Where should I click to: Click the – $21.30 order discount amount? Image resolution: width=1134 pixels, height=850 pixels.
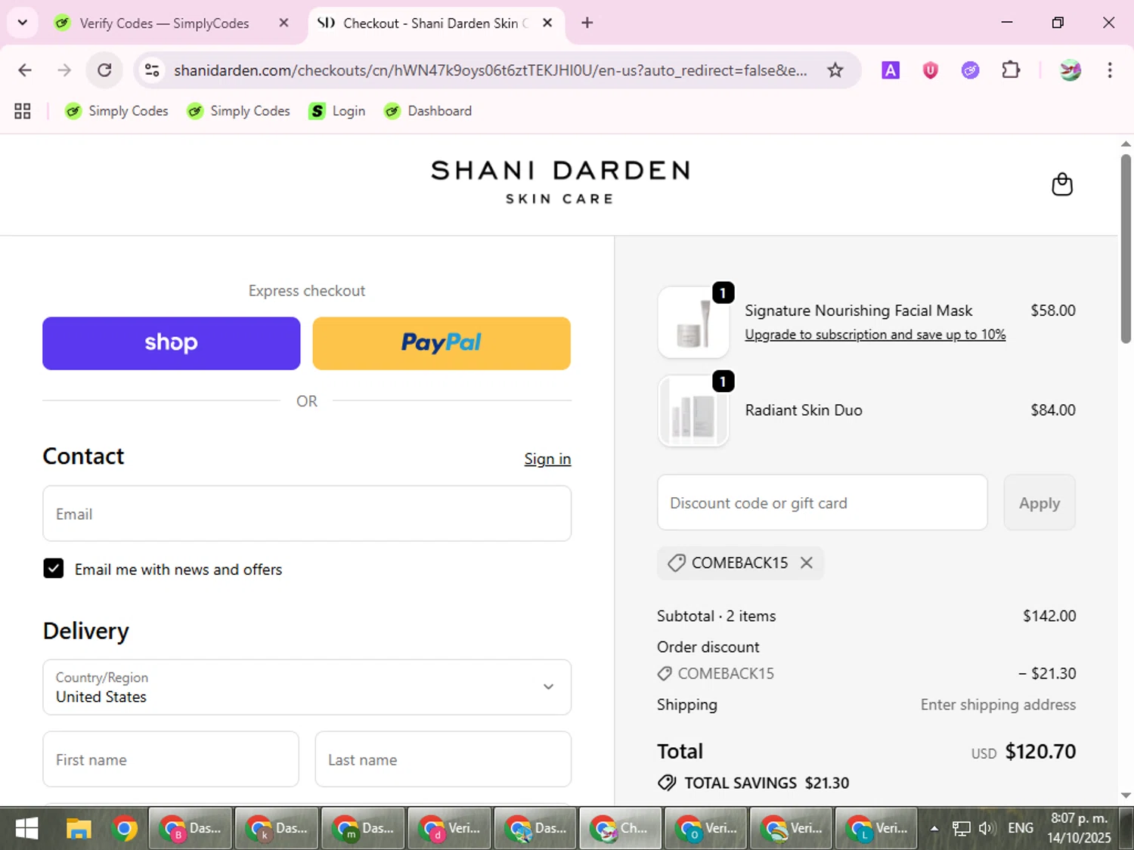[1047, 673]
